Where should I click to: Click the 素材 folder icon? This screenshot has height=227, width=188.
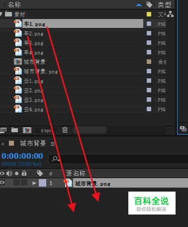[x=8, y=14]
